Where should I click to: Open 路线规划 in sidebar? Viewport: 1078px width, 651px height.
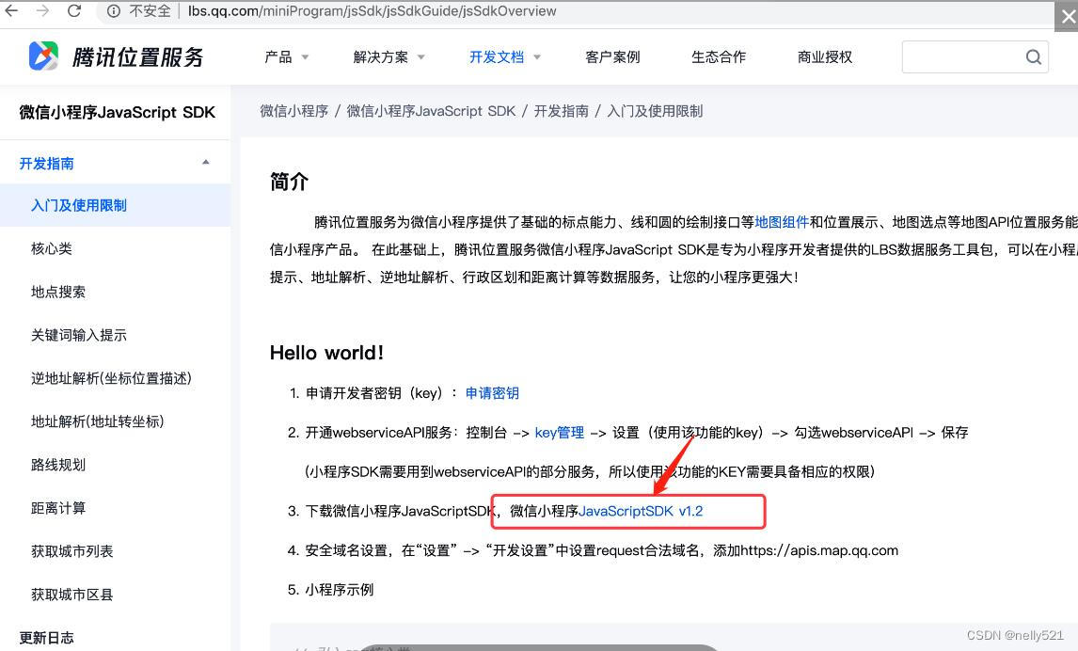(x=58, y=465)
